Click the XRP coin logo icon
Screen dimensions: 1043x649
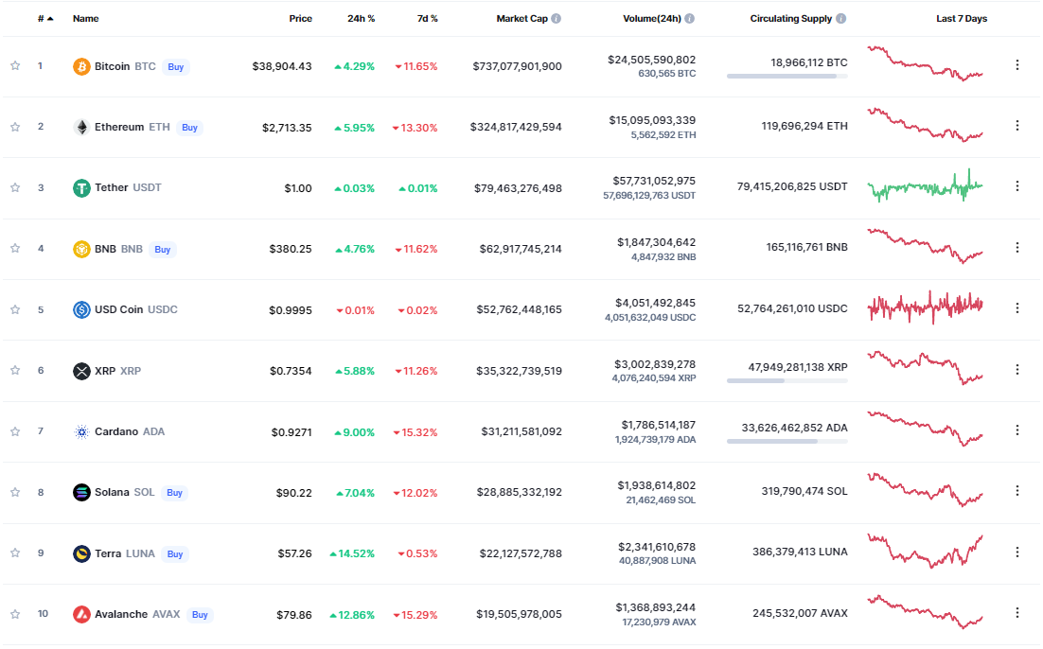(x=81, y=371)
